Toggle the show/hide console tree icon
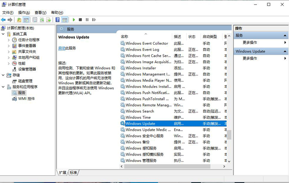The height and width of the screenshot is (183, 289). pos(26,20)
